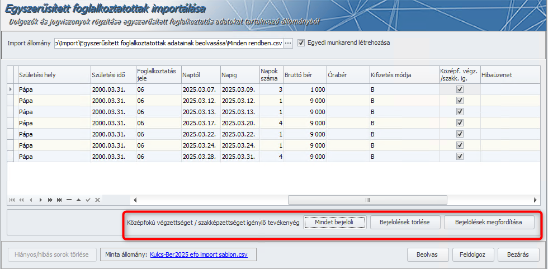Go to previous record in navigator
Screen dimensions: 548x269
click(31, 200)
